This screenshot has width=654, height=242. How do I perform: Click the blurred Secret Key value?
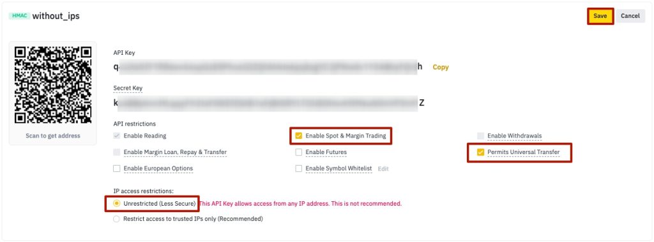click(269, 103)
